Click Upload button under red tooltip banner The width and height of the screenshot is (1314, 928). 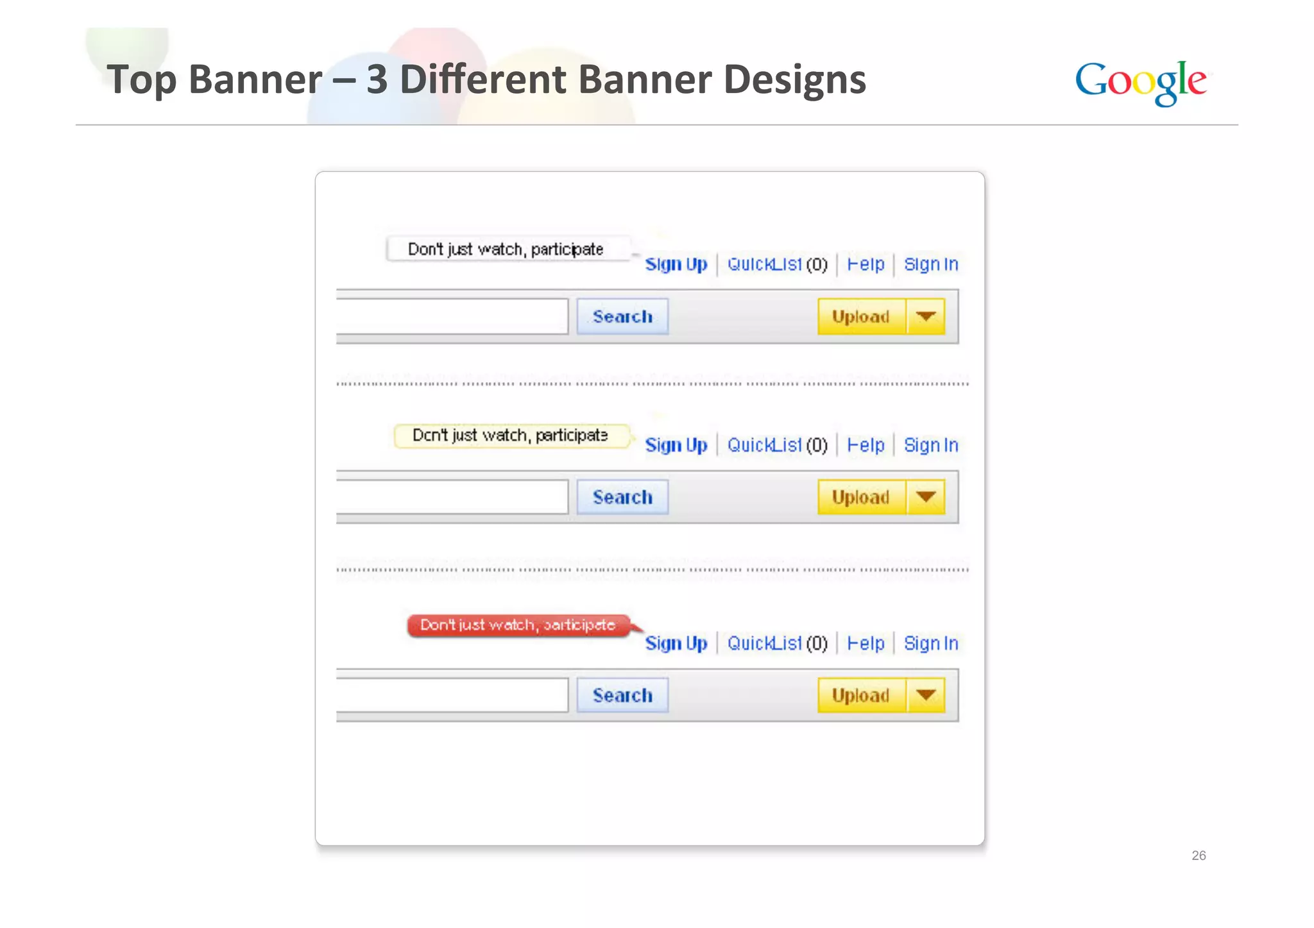862,695
